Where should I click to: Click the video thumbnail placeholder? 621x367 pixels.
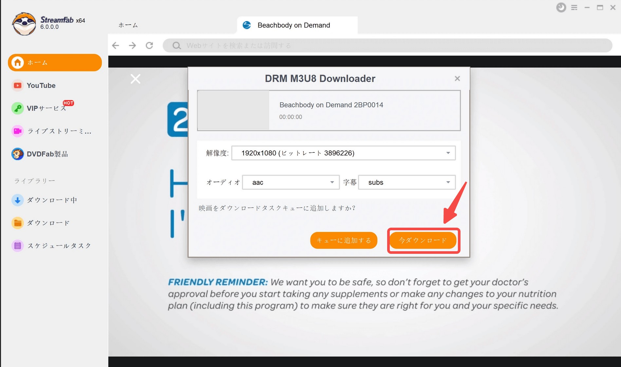click(233, 110)
